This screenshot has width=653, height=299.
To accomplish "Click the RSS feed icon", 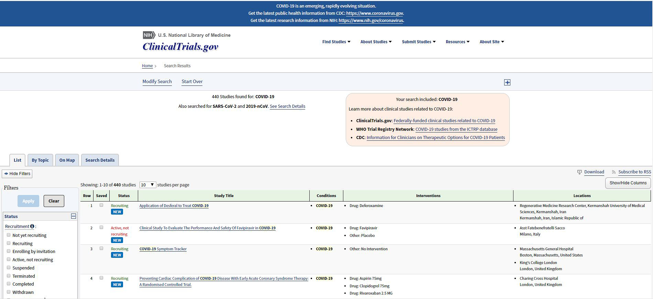I will click(613, 172).
